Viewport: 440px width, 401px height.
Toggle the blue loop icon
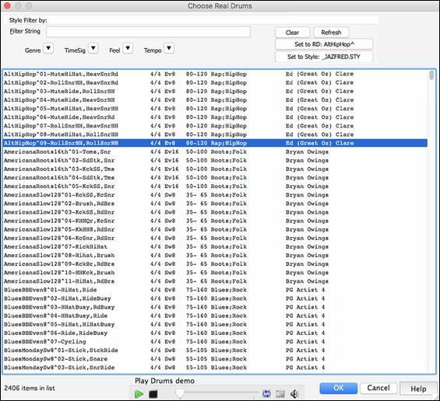coord(266,394)
